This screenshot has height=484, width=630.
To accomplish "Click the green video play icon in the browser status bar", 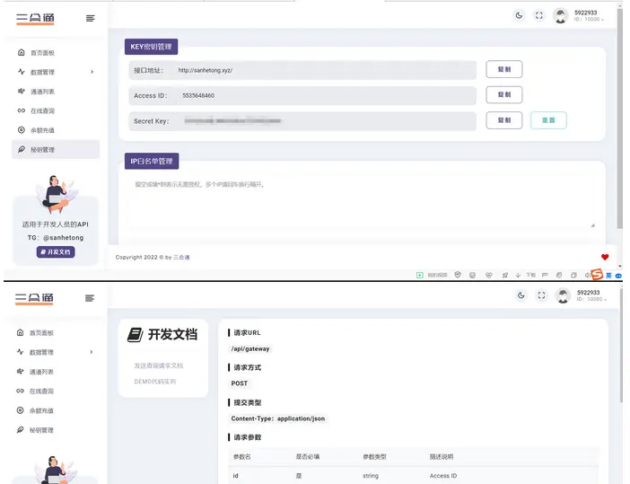I will pyautogui.click(x=419, y=275).
